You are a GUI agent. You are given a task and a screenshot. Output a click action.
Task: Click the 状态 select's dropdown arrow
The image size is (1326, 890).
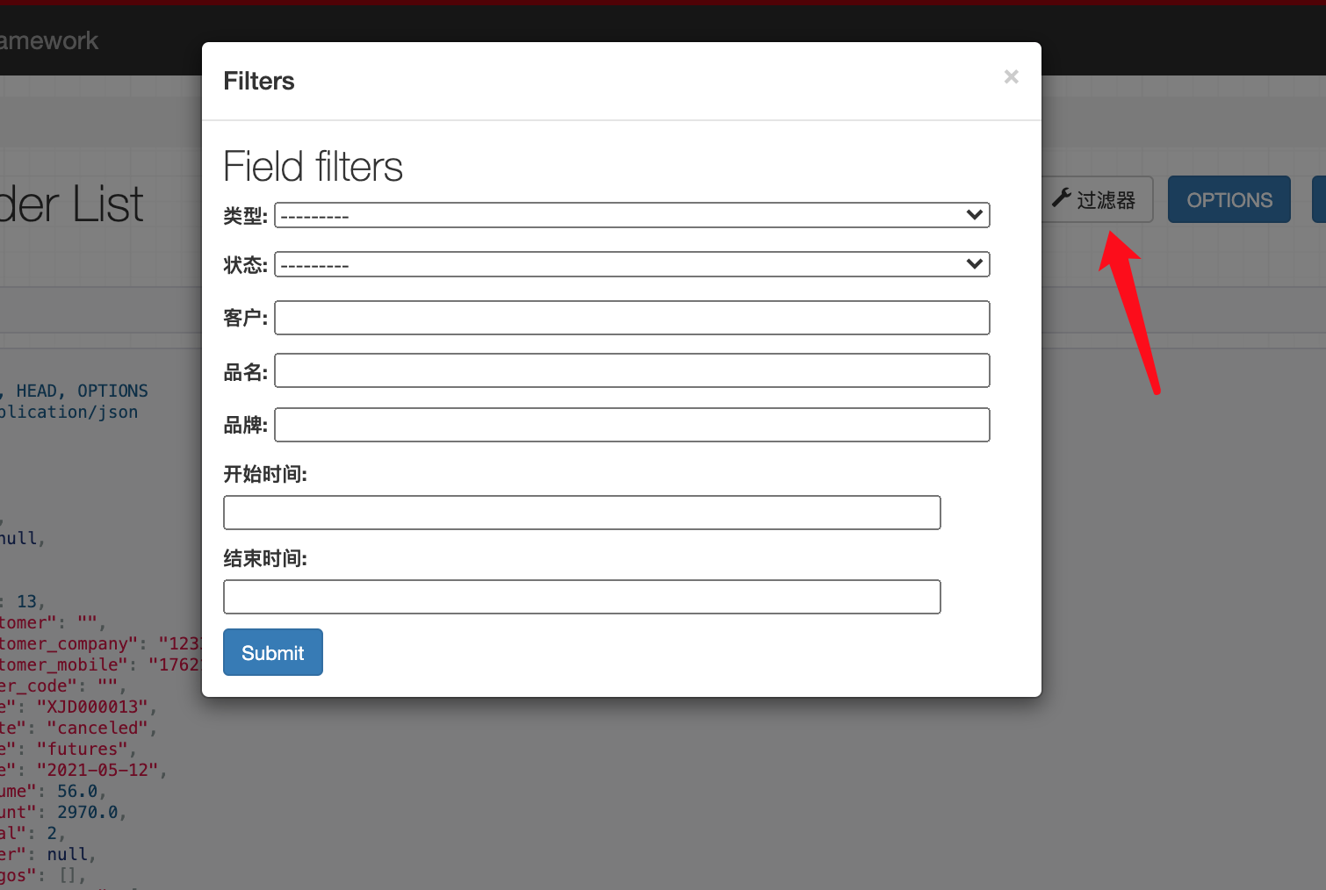[x=973, y=264]
